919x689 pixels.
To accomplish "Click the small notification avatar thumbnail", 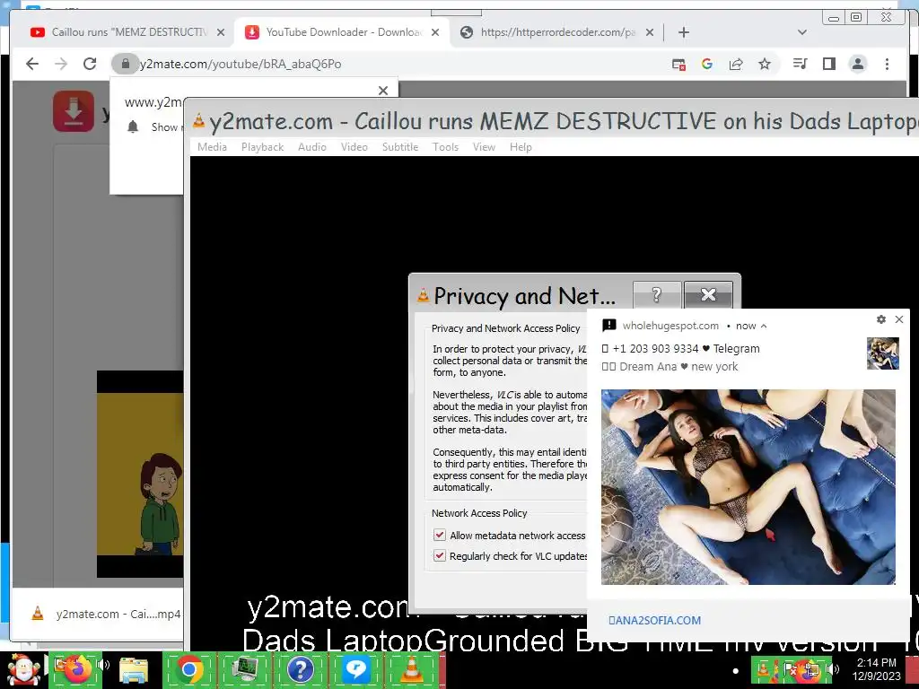I will click(x=883, y=353).
